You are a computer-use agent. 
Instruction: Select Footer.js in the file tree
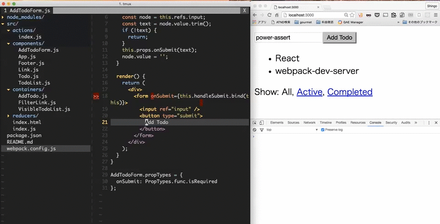(x=31, y=63)
